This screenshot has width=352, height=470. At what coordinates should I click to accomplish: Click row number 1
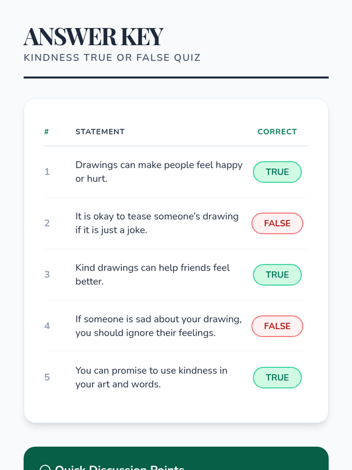tap(47, 172)
